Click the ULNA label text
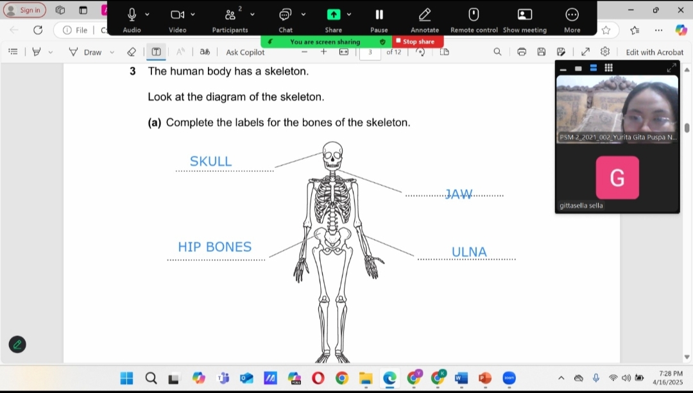 coord(469,252)
